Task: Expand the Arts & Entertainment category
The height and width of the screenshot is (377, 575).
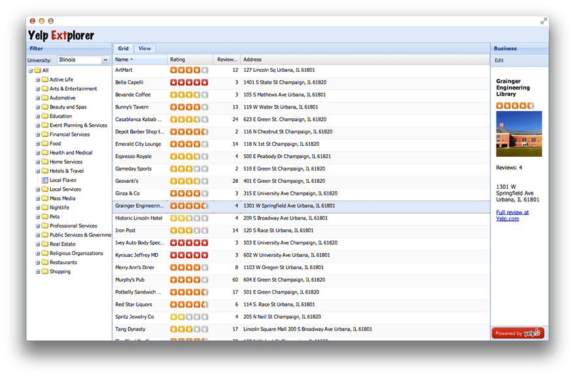Action: pyautogui.click(x=38, y=89)
